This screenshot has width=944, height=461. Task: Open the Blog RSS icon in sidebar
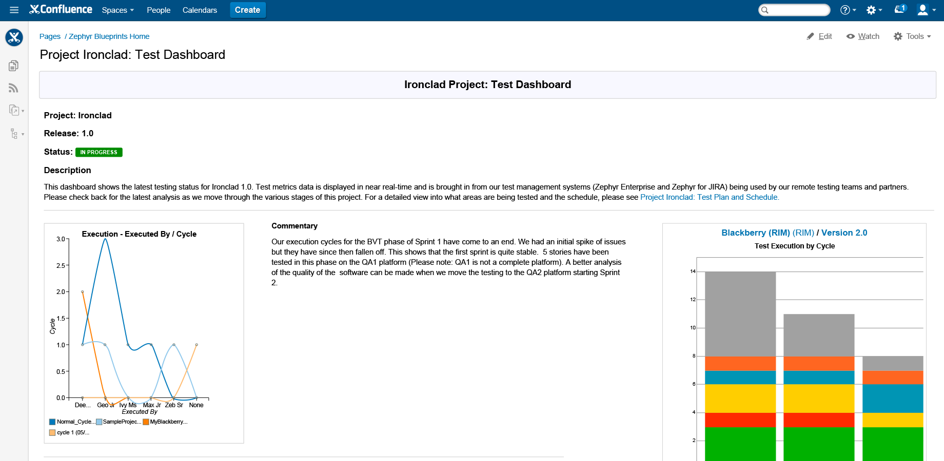tap(14, 88)
